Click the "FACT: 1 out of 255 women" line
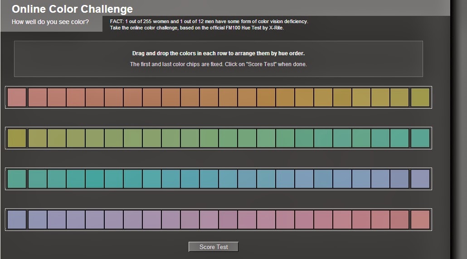The height and width of the screenshot is (259, 467). point(209,21)
